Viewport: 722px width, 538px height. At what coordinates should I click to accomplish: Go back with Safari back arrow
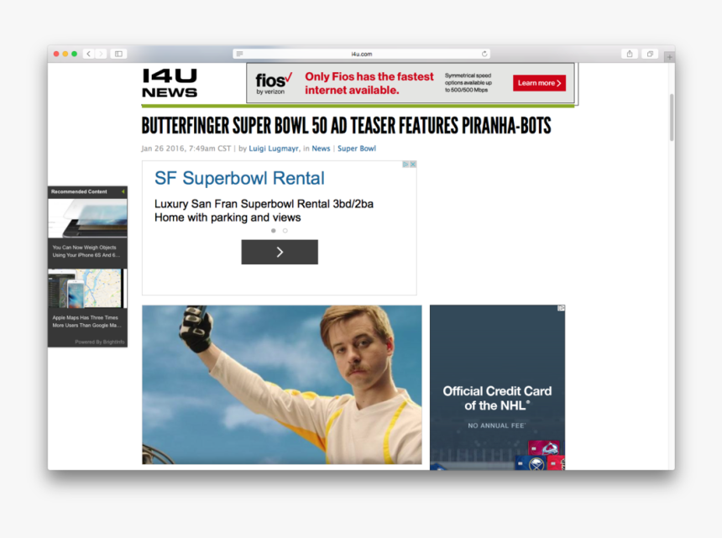[x=89, y=54]
